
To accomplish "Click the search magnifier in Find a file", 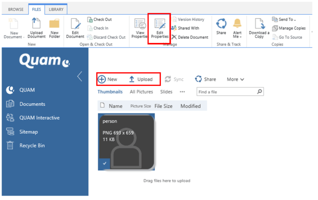I will click(259, 92).
